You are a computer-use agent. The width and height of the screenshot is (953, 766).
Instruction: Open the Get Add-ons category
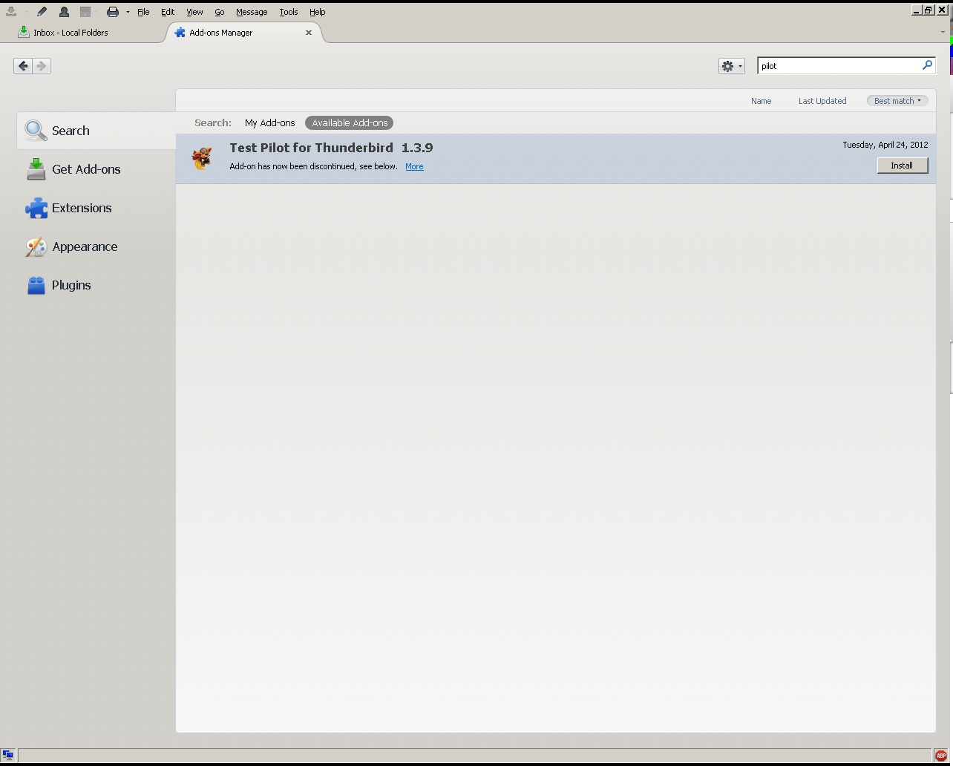(x=96, y=169)
